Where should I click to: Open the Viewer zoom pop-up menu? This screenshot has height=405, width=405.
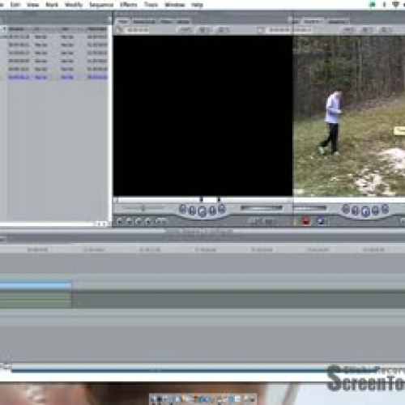point(185,30)
